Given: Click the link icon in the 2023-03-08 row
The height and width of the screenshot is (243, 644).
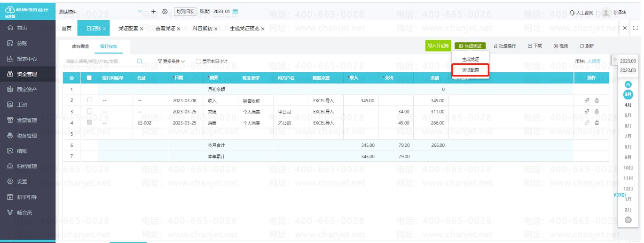Looking at the screenshot, I should coord(587,100).
